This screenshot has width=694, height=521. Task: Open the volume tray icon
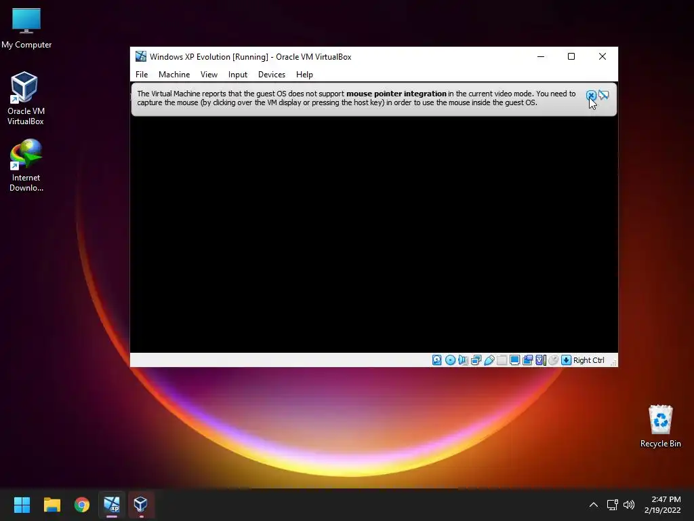(629, 505)
